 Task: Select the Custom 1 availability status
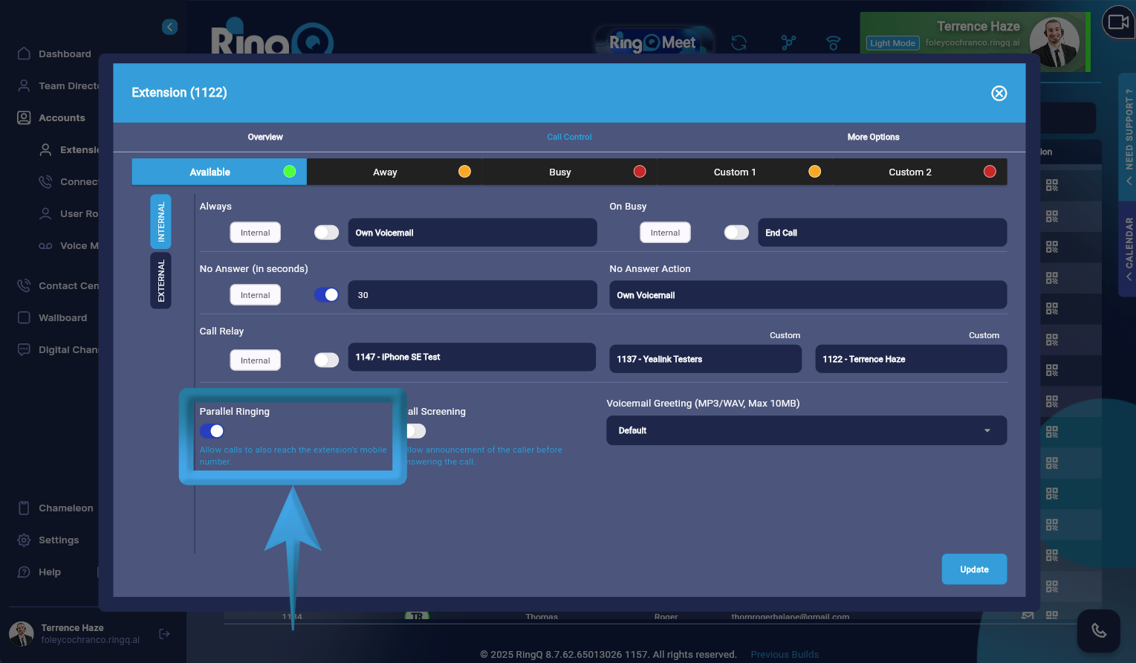coord(735,172)
